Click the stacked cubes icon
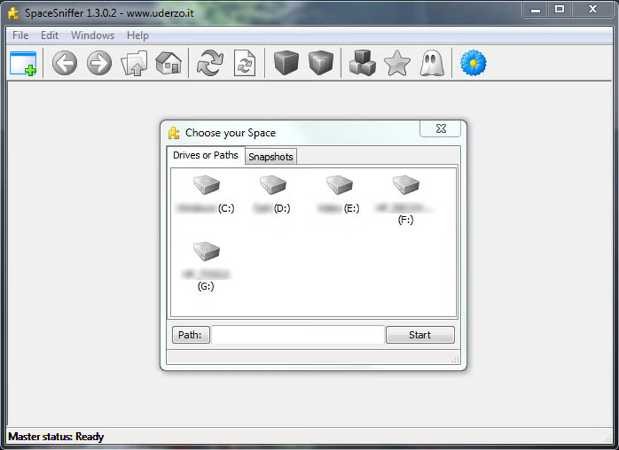This screenshot has width=619, height=450. coord(362,63)
